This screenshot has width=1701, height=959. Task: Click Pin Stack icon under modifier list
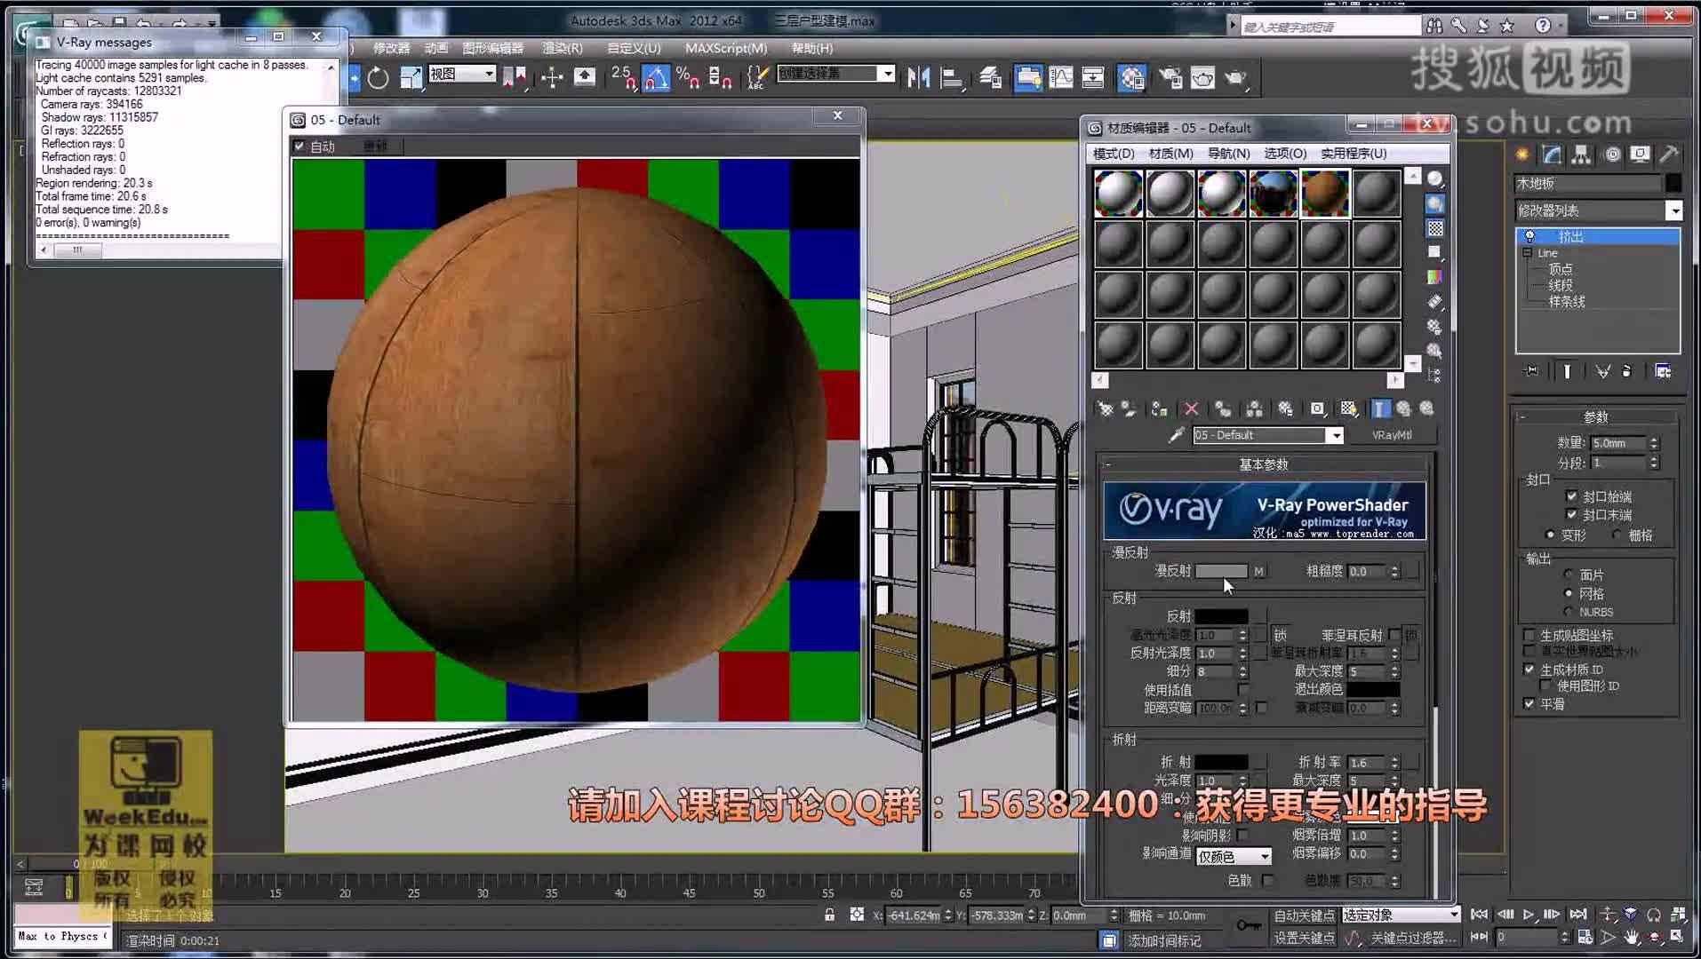pyautogui.click(x=1531, y=371)
